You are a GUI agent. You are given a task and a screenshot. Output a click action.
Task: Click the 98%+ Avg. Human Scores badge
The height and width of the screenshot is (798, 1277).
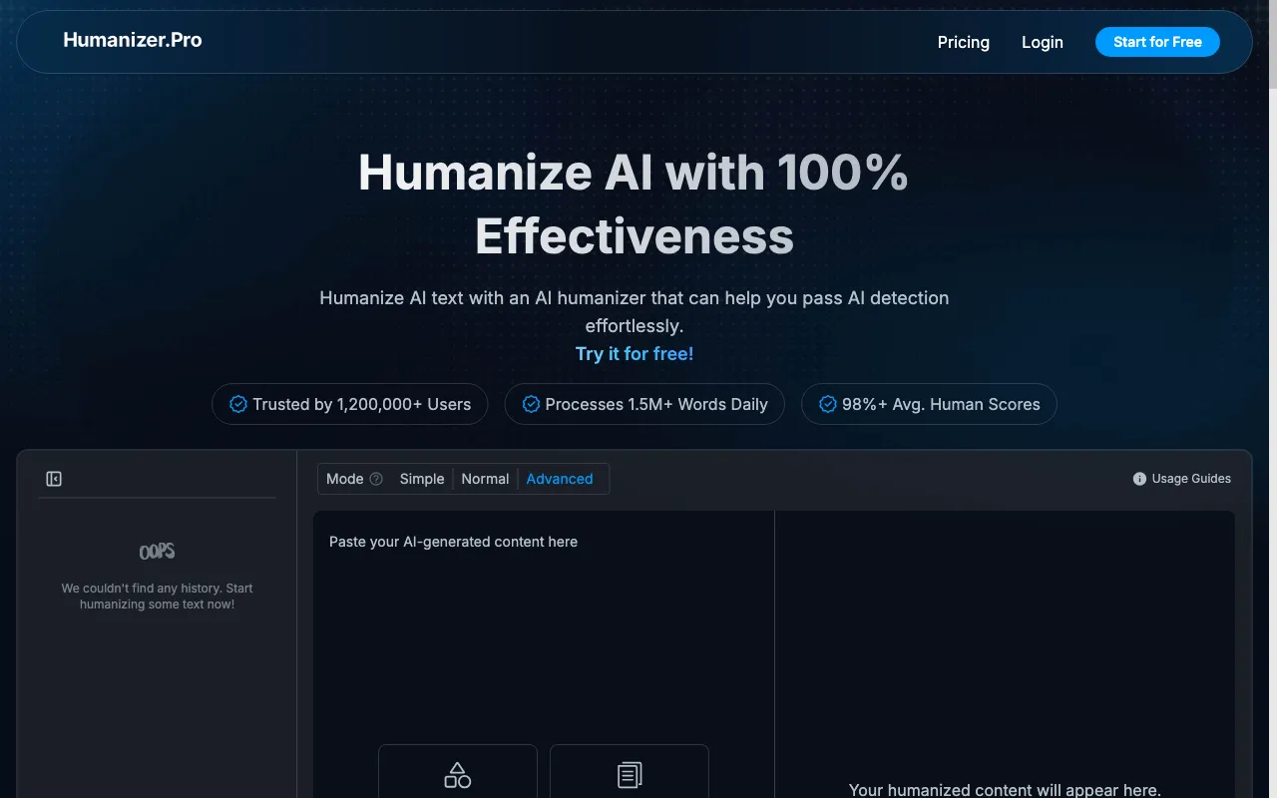pos(929,404)
